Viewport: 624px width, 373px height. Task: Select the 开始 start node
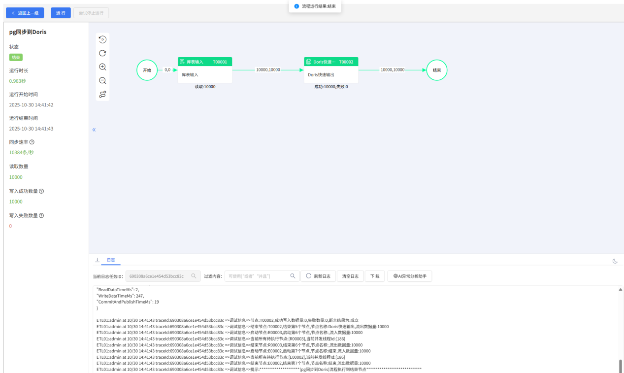tap(147, 70)
